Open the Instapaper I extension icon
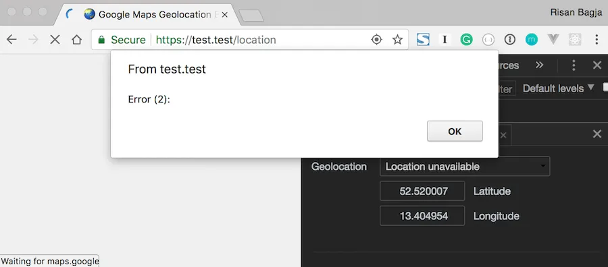This screenshot has height=267, width=608. (445, 40)
